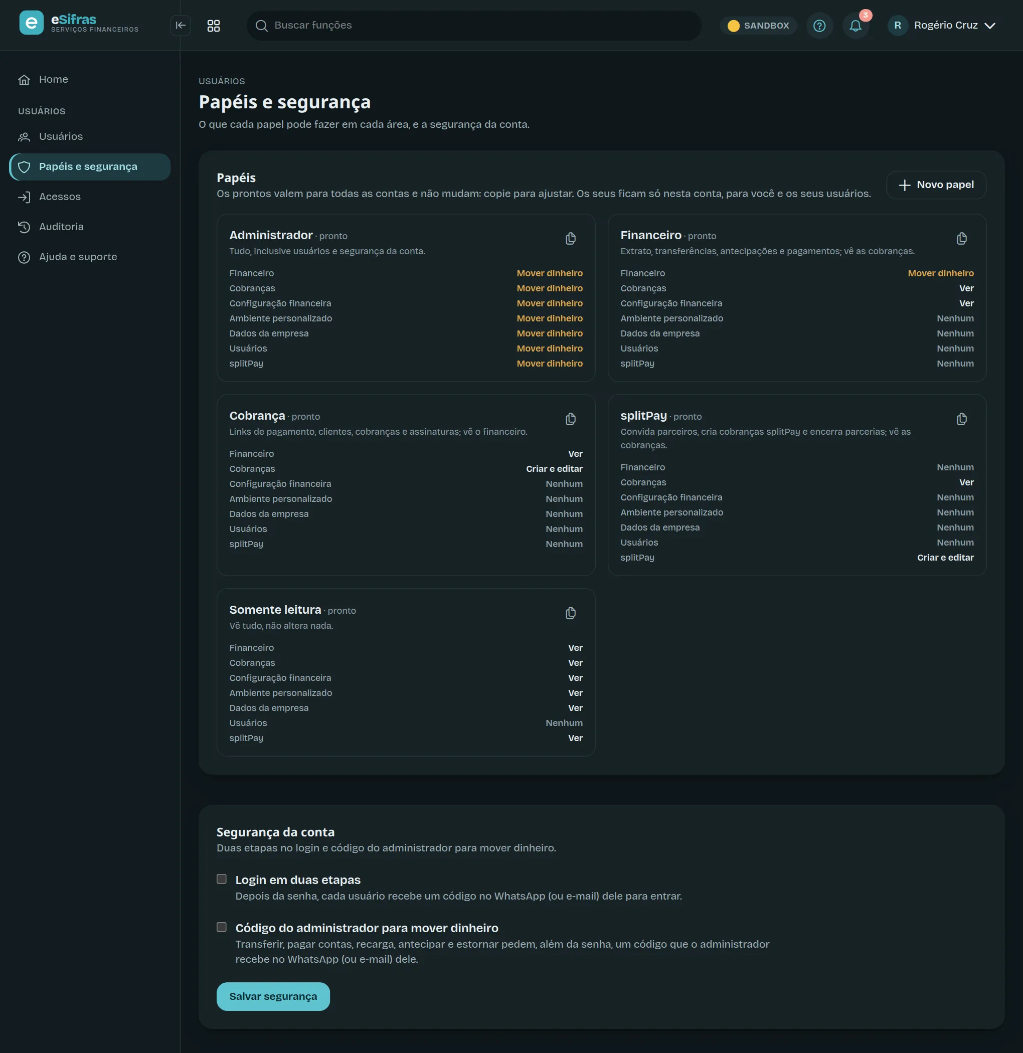Click the help question mark icon in header
Viewport: 1023px width, 1053px height.
[819, 25]
